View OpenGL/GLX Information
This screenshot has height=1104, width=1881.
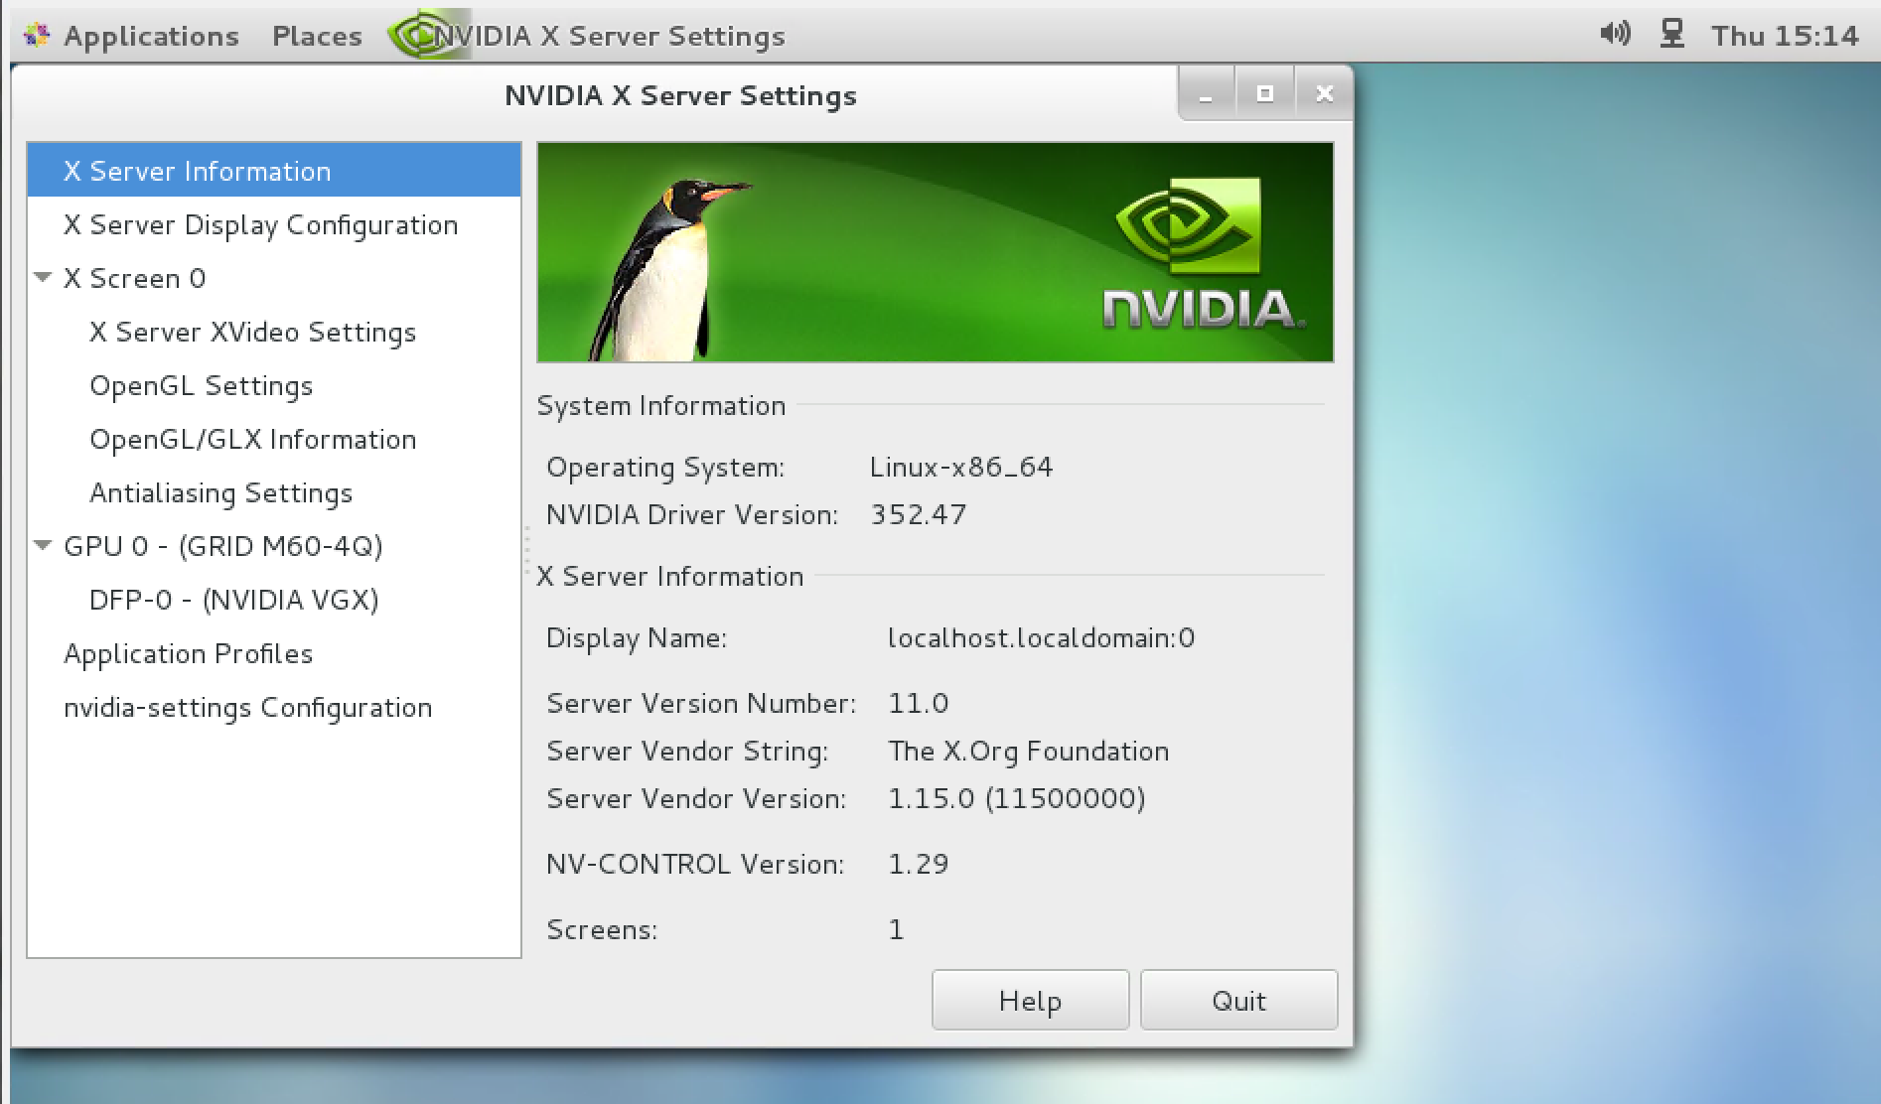tap(252, 439)
